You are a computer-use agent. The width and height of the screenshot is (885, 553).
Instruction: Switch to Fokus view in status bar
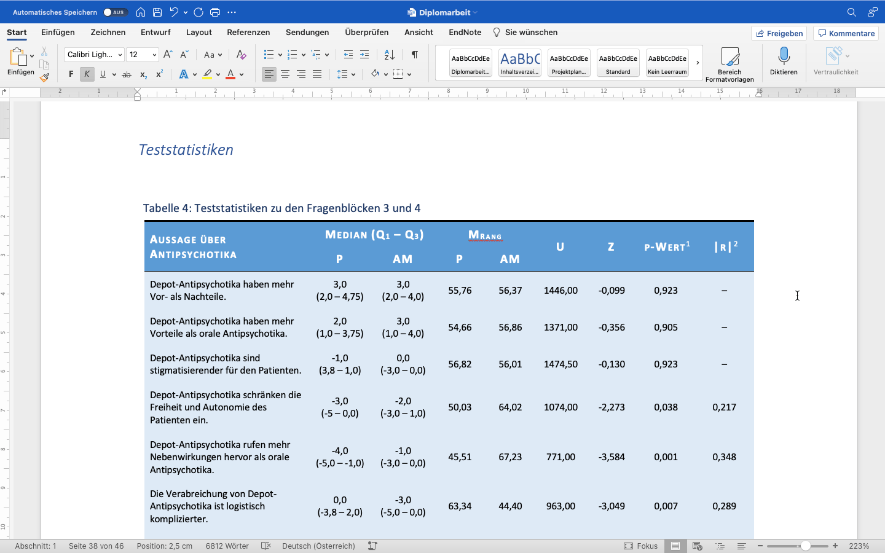(x=641, y=546)
